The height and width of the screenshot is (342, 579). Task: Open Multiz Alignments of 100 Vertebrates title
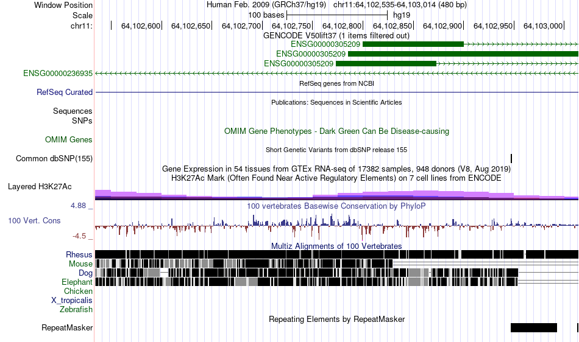[x=336, y=246]
